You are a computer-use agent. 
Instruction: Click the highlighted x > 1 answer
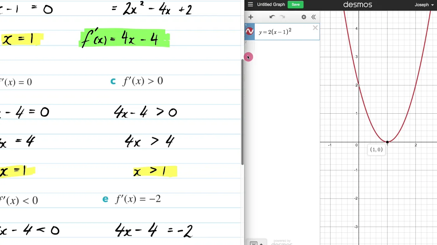coord(155,171)
